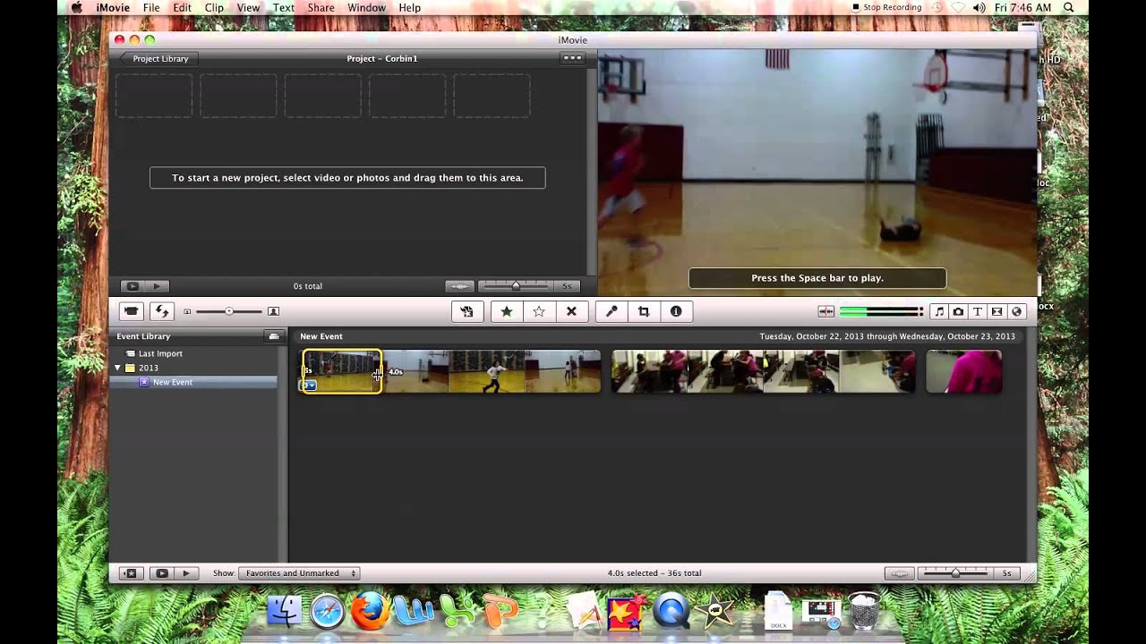Launch Safari from the Dock
The width and height of the screenshot is (1146, 644).
tap(328, 612)
